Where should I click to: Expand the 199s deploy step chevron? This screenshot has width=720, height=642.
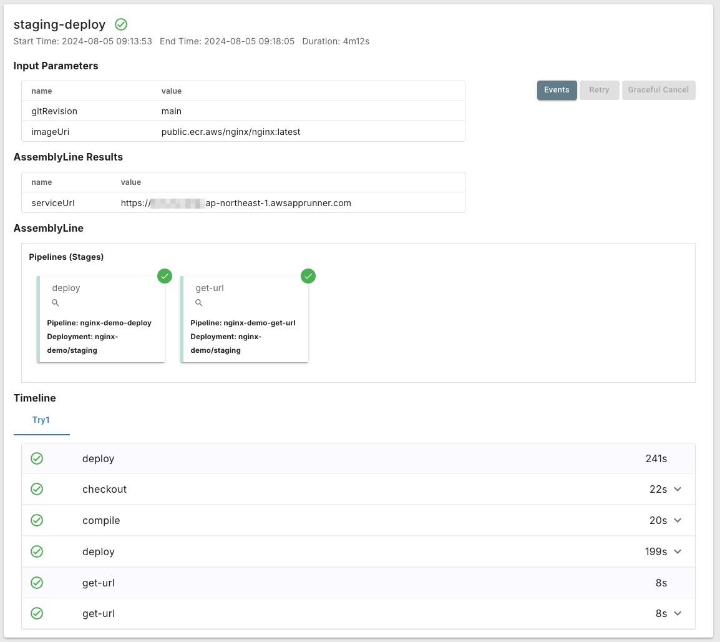pyautogui.click(x=678, y=551)
